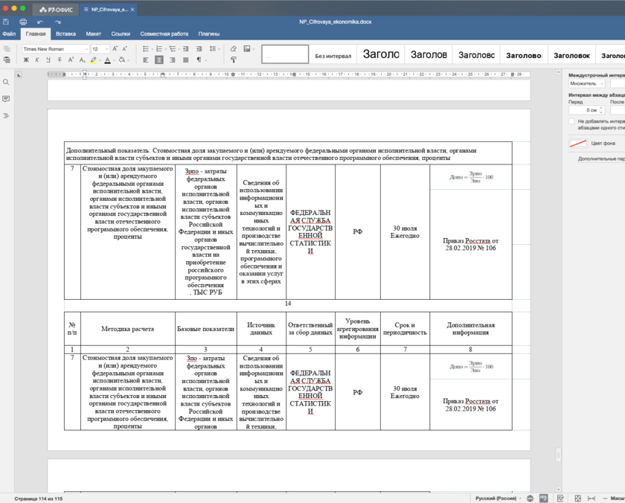Open the comments panel in left sidebar
Screen dimensions: 625x503
click(7, 99)
